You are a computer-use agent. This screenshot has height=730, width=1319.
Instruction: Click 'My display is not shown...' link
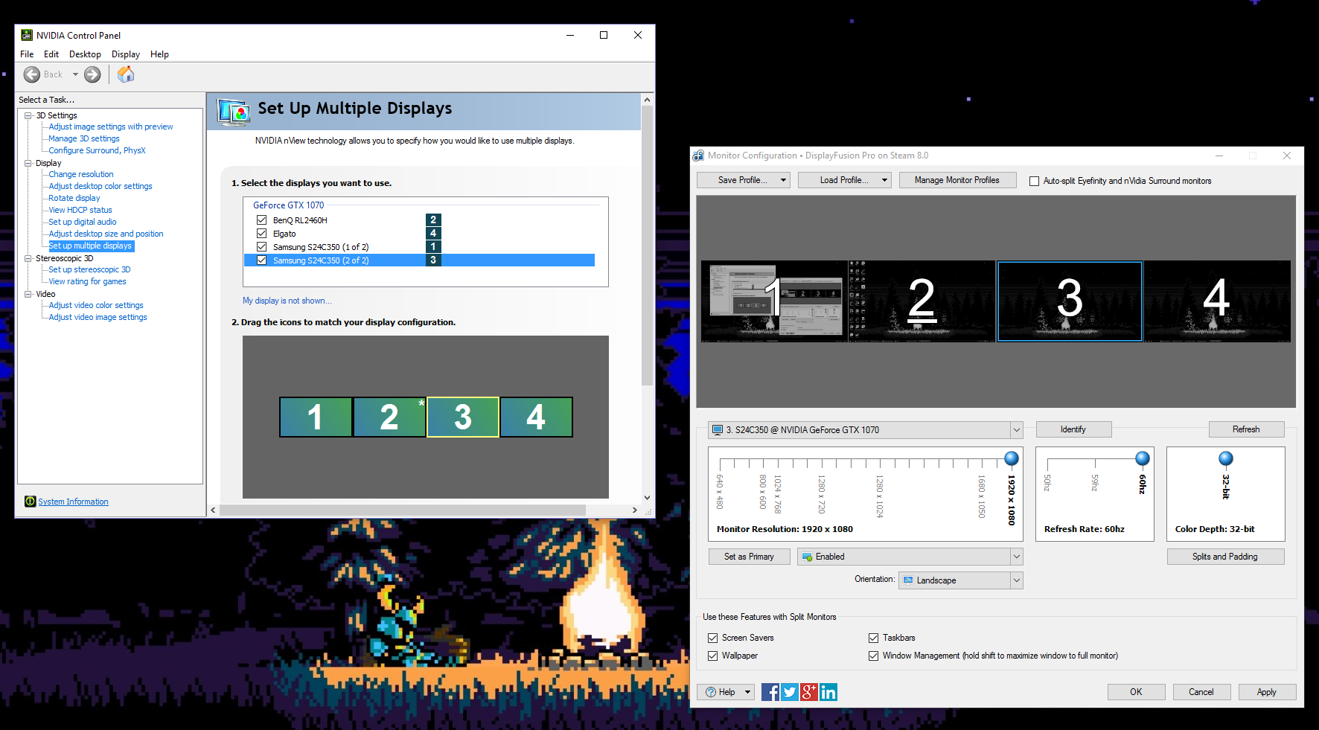pyautogui.click(x=287, y=301)
